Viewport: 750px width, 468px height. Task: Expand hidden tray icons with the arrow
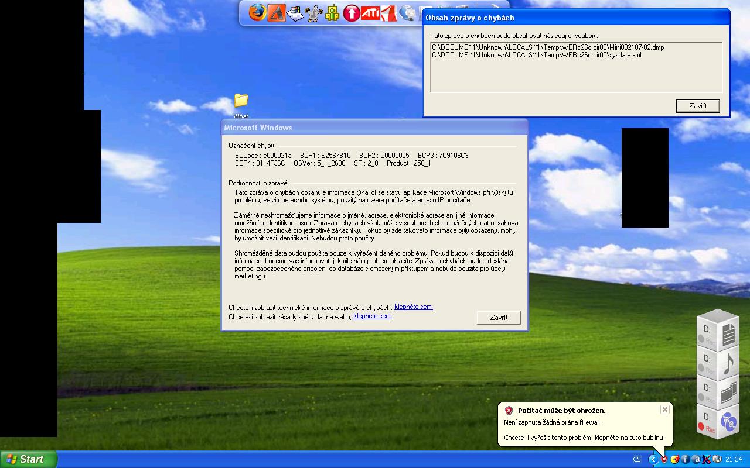[x=653, y=459]
